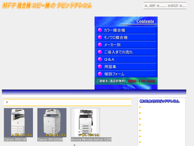Select the Konica Minolta bizhub C250 caption
Image resolution: width=194 pixels, height=146 pixels.
coord(91,139)
